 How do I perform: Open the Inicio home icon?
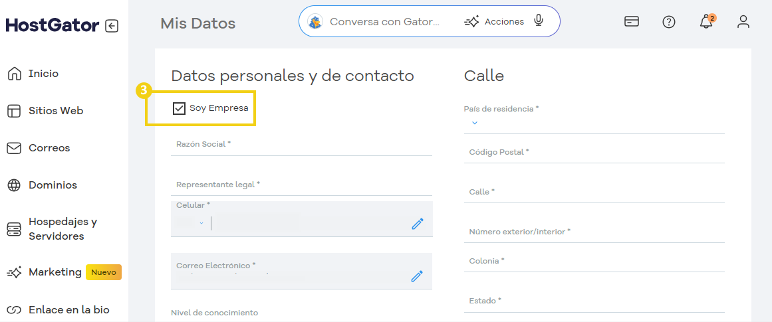pos(15,74)
